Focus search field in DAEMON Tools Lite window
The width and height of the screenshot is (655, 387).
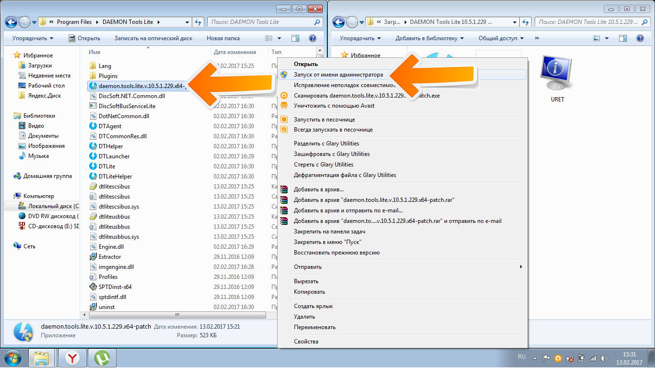265,22
